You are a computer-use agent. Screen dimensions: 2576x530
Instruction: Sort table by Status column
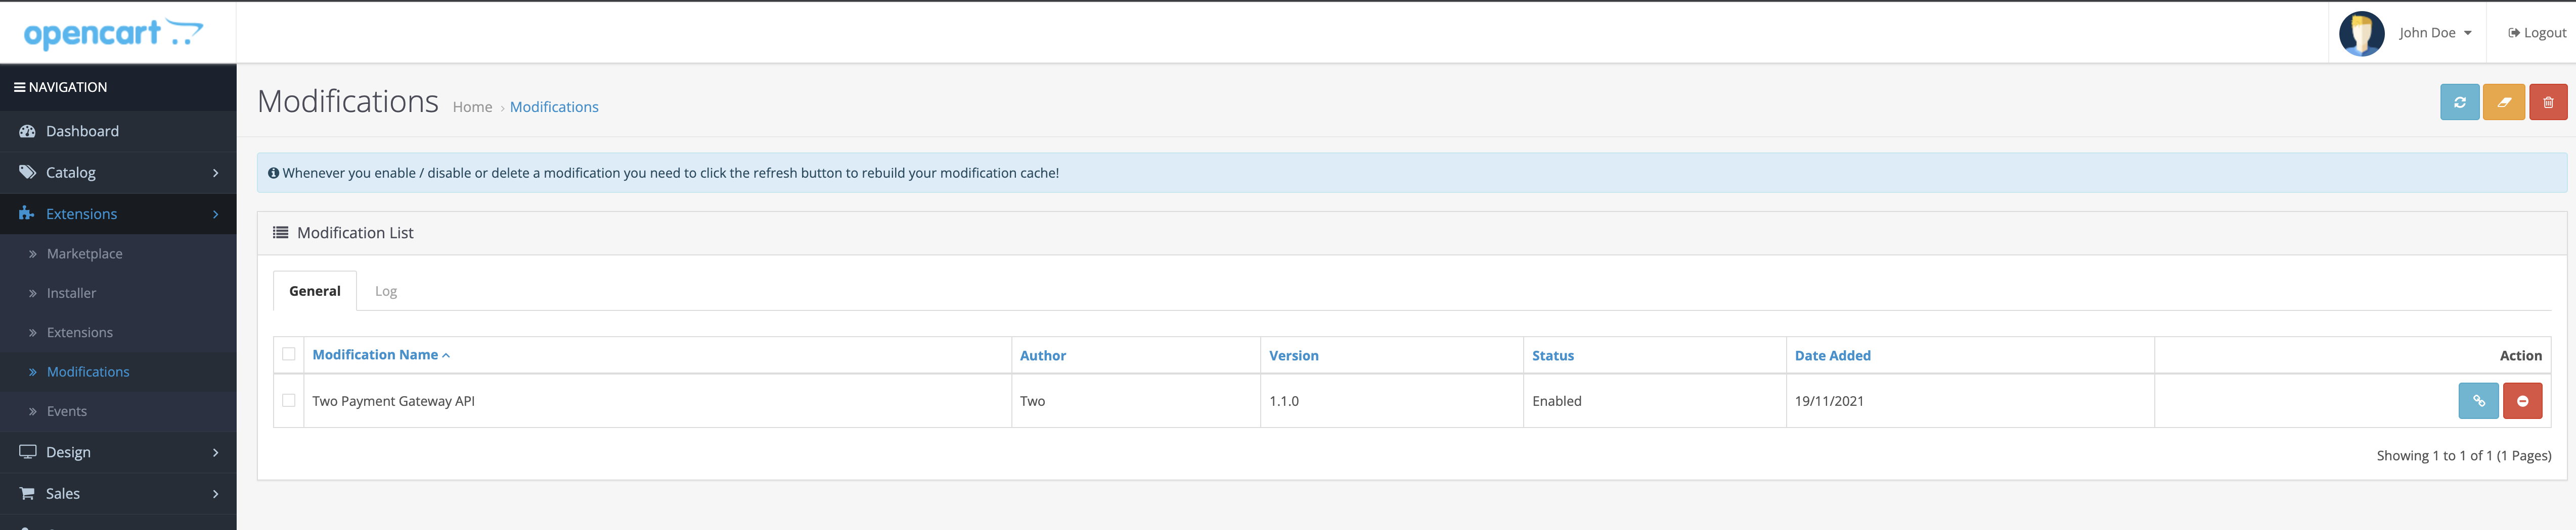(x=1552, y=355)
